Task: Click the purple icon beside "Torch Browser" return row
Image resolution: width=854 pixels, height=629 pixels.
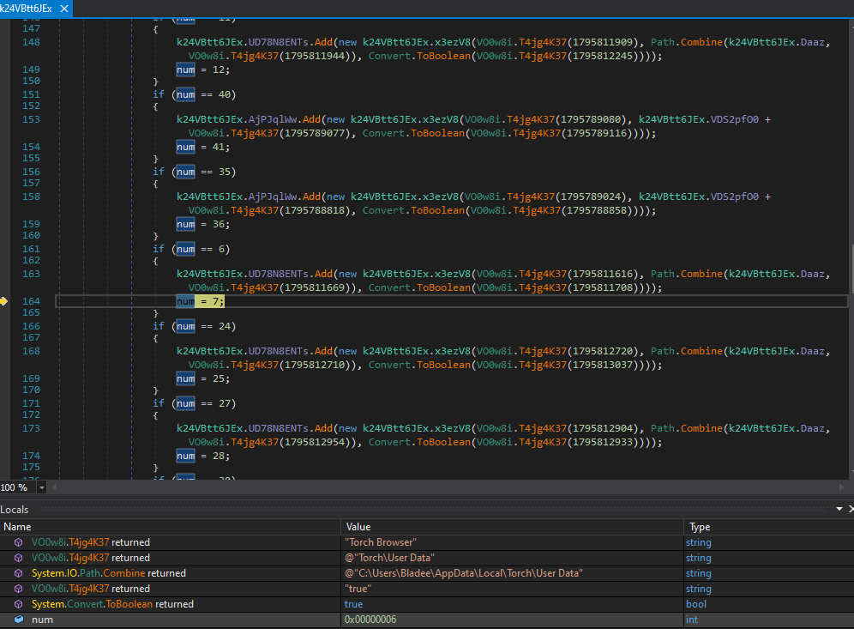Action: tap(19, 542)
